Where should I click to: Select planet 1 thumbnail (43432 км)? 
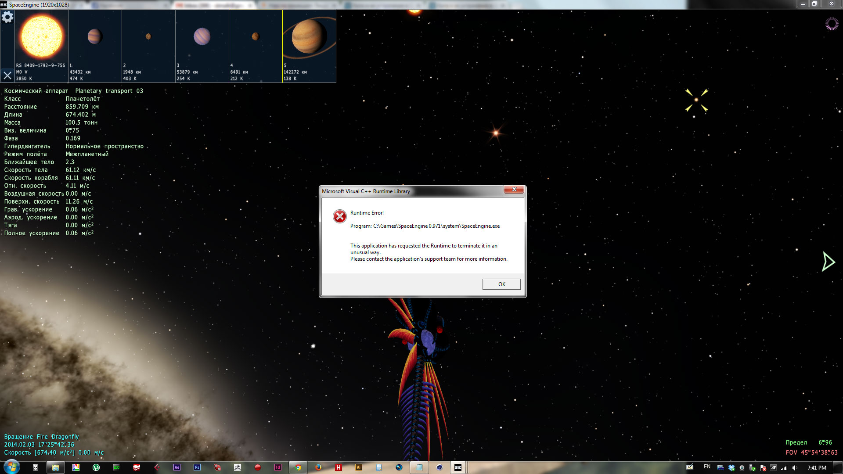pyautogui.click(x=95, y=46)
